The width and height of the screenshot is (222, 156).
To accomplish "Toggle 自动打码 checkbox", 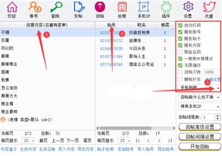I will click(x=180, y=25).
